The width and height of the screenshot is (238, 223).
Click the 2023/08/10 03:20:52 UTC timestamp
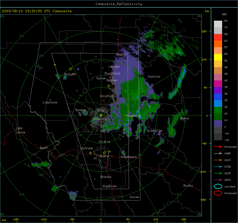pyautogui.click(x=36, y=11)
